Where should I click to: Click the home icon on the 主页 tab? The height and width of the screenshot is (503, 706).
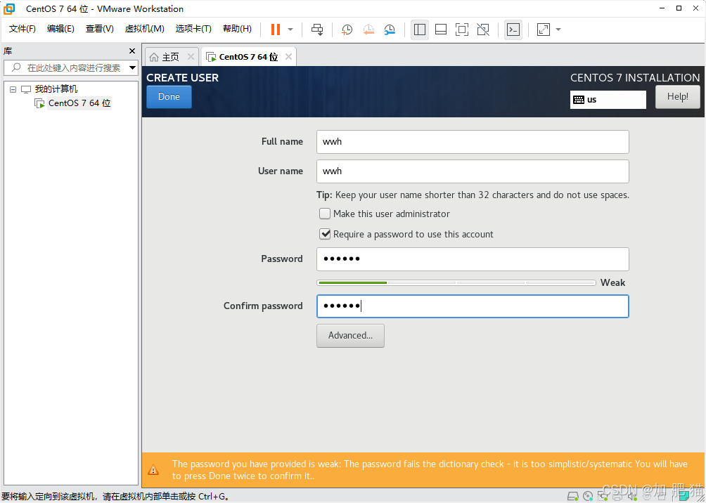point(154,57)
